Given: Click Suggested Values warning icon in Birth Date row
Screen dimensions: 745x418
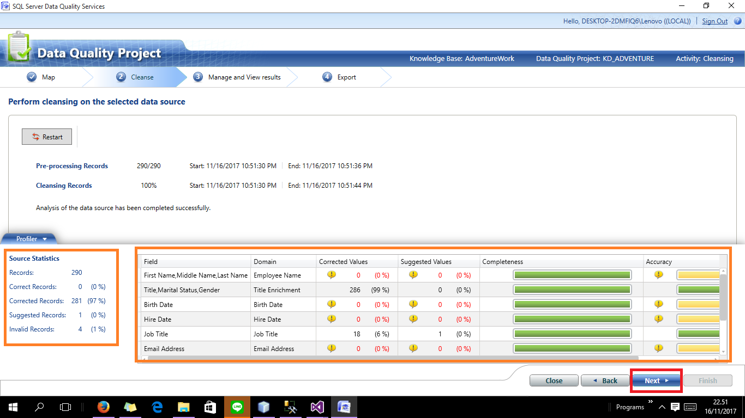Looking at the screenshot, I should [413, 304].
